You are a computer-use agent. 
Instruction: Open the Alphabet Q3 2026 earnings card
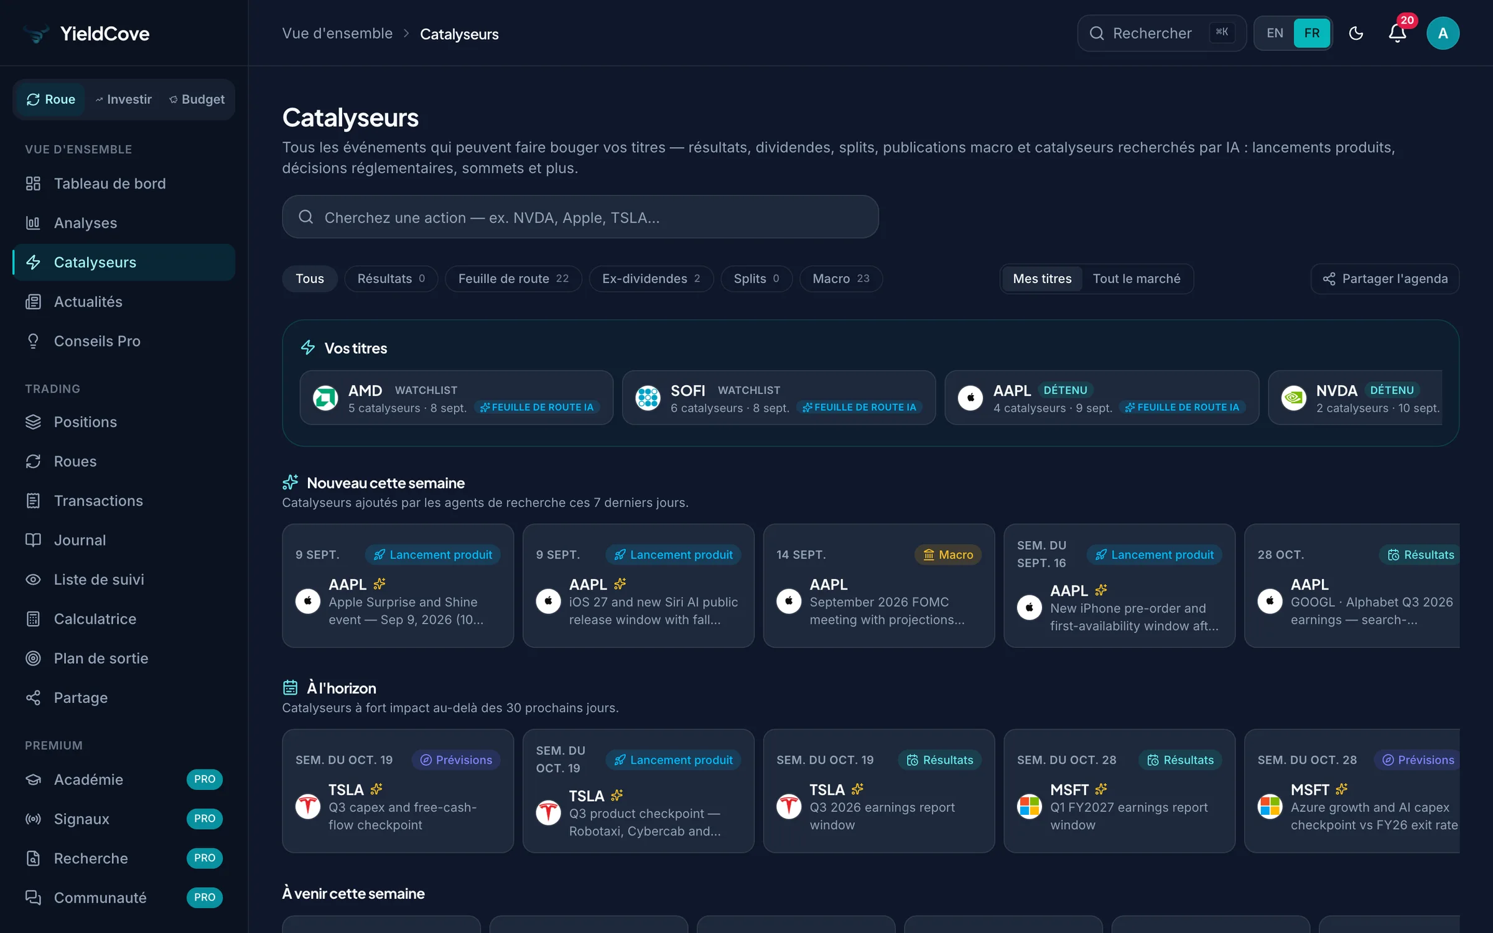1352,585
